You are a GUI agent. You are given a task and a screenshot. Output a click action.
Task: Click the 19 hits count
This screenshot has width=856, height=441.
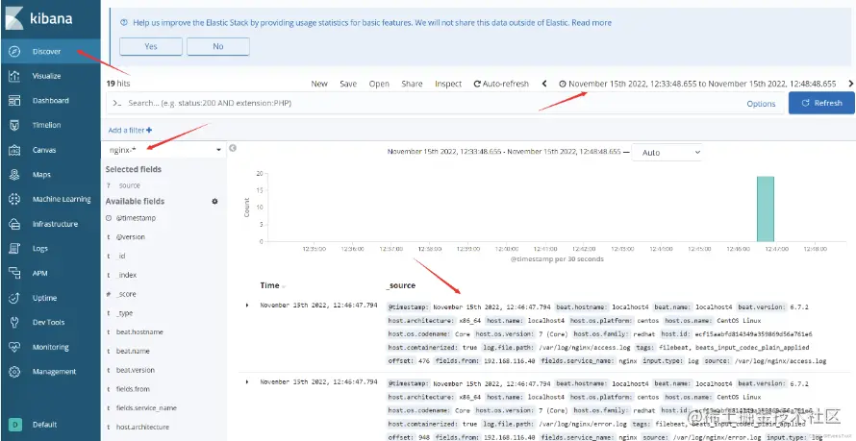[x=118, y=84]
